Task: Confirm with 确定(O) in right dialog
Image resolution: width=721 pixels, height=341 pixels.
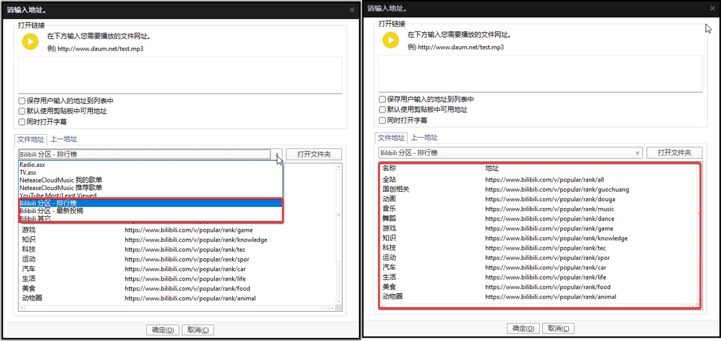Action: (524, 329)
